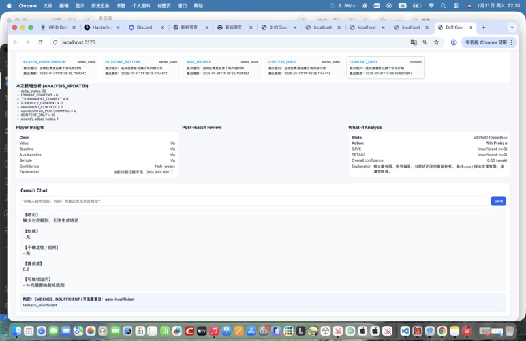Open Calendar from the Dock
This screenshot has height=341, width=526.
pyautogui.click(x=140, y=331)
